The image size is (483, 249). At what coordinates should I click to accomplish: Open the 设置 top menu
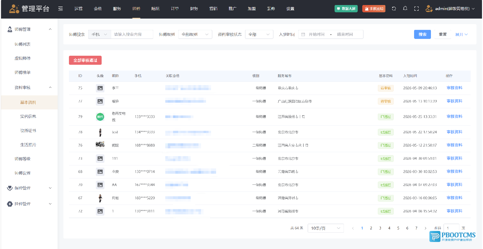(x=290, y=9)
